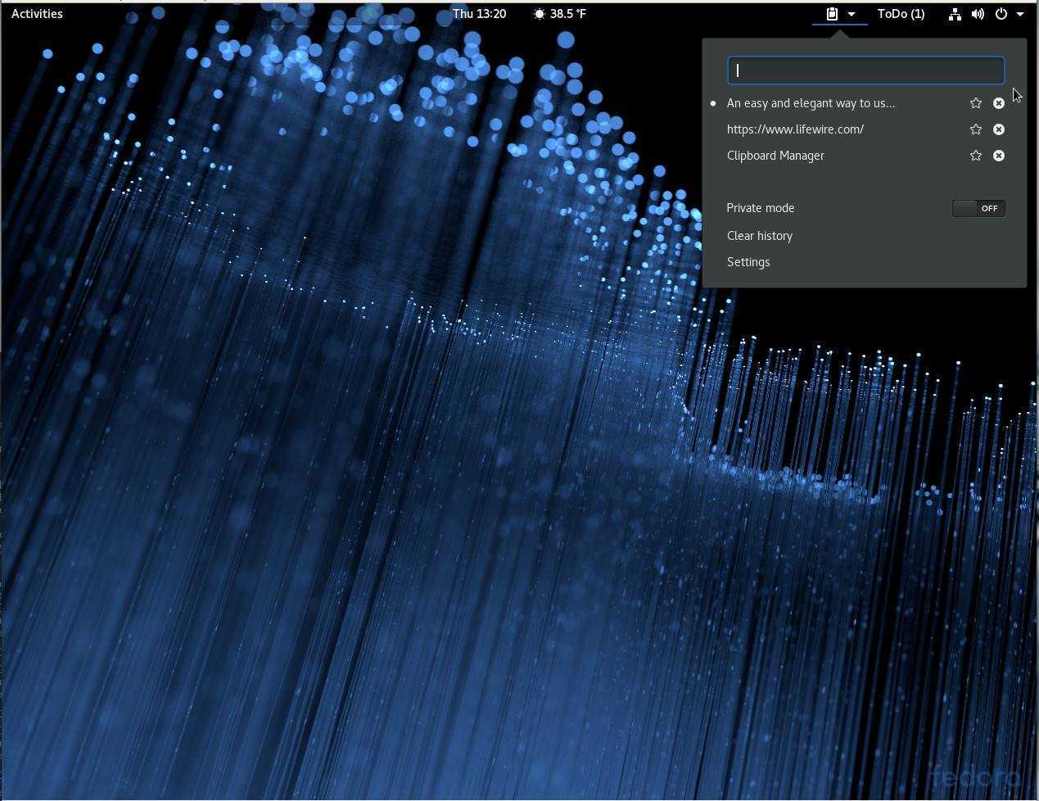Open clipboard Settings
The image size is (1039, 801).
pyautogui.click(x=748, y=262)
